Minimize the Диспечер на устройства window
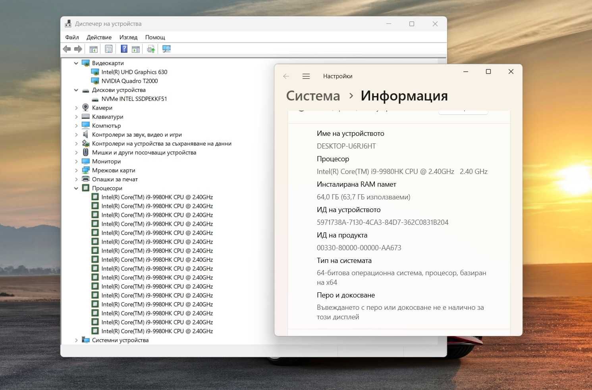Image resolution: width=592 pixels, height=390 pixels. pos(389,24)
